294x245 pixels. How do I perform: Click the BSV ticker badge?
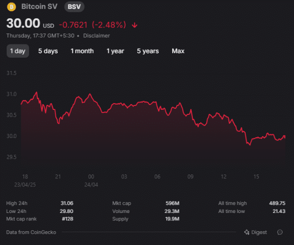(74, 7)
